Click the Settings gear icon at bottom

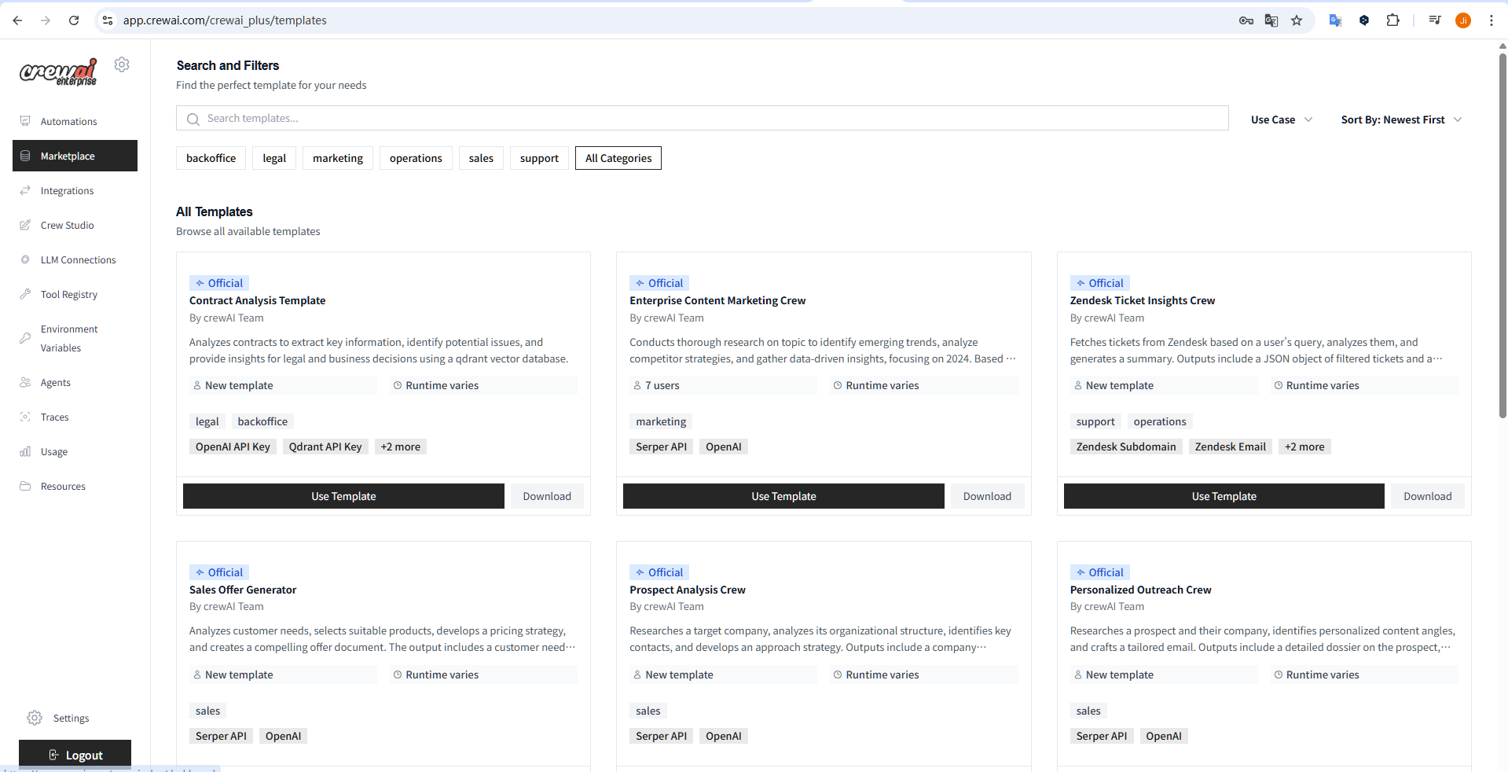click(x=35, y=718)
